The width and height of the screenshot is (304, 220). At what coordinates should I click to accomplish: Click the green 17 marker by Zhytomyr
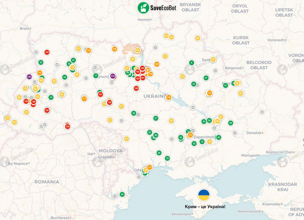tap(96, 76)
